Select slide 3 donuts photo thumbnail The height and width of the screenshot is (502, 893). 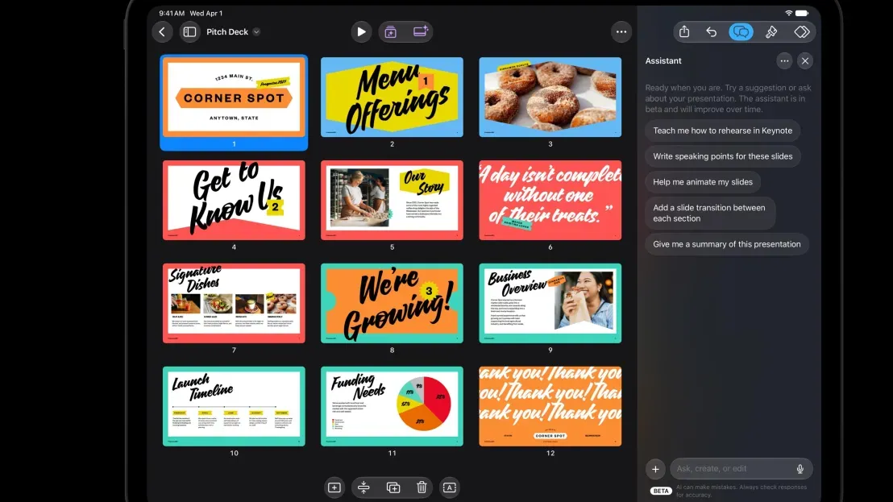550,97
